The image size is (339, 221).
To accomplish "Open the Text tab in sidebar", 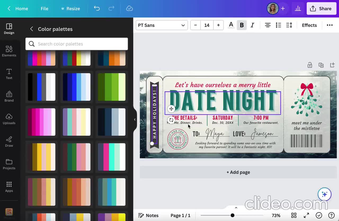I will pyautogui.click(x=9, y=74).
